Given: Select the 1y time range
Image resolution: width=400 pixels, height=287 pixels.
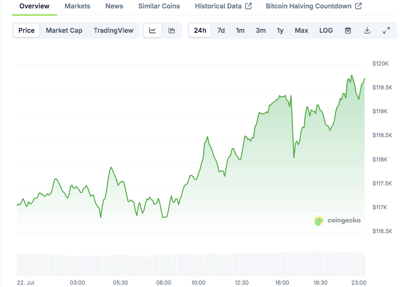Looking at the screenshot, I should click(x=280, y=30).
